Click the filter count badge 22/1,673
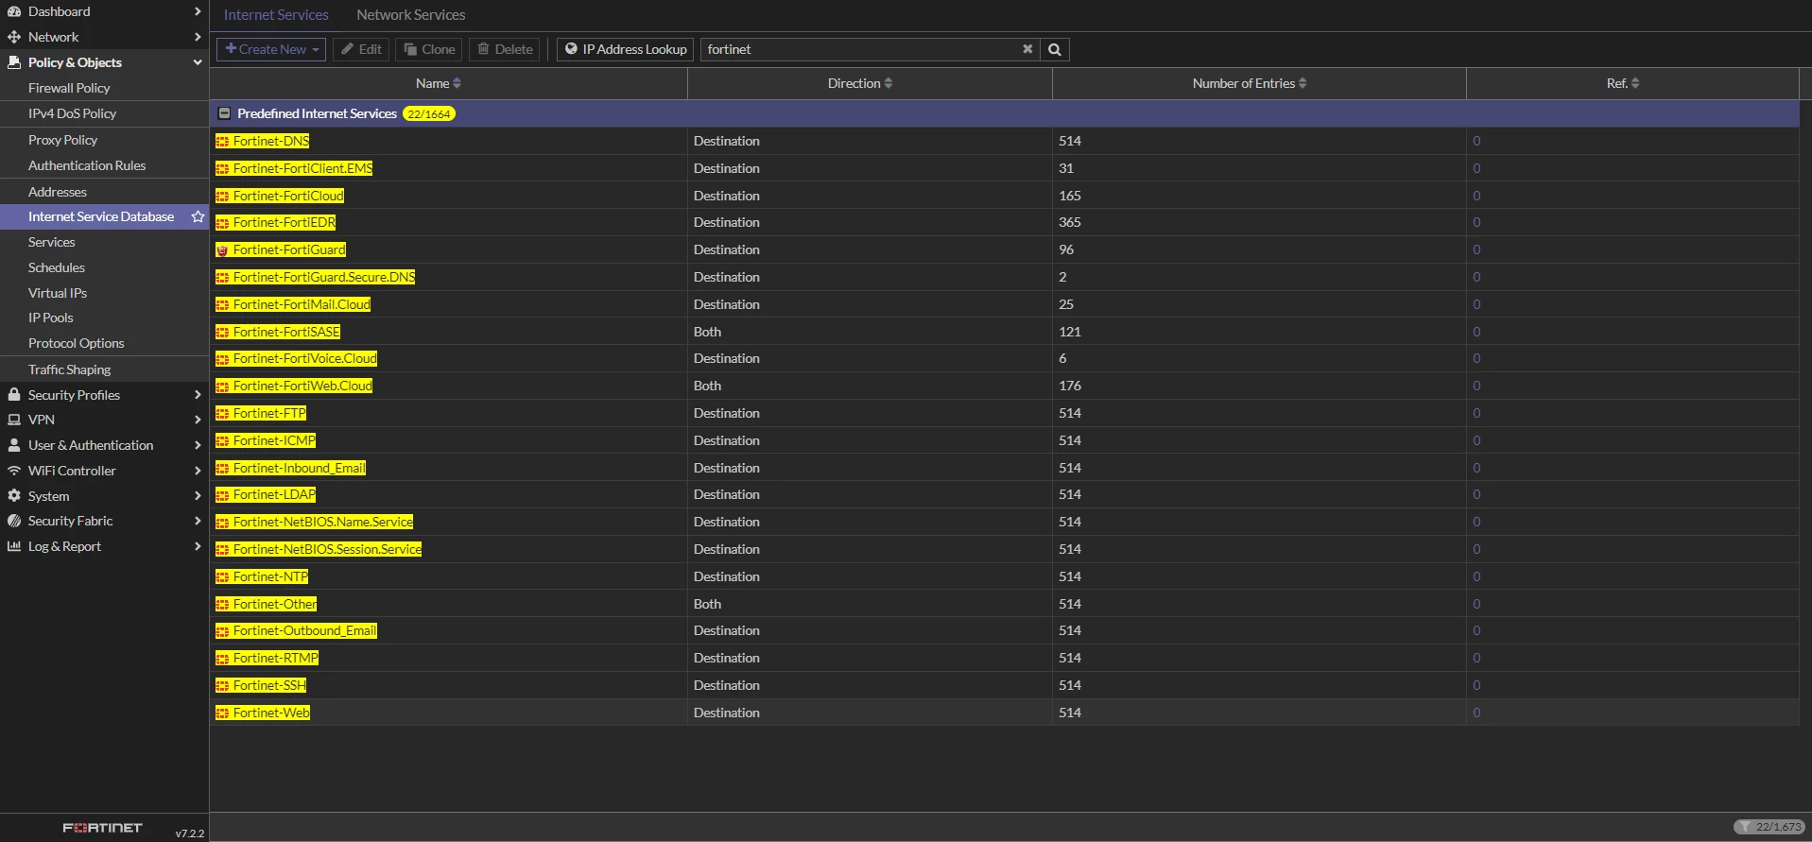 pos(1769,827)
